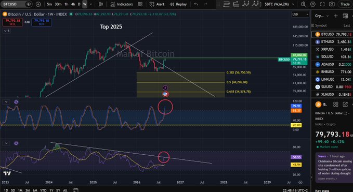Image resolution: width=353 pixels, height=192 pixels.
Task: Open watchlist advanced view icon
Action: [x=345, y=16]
